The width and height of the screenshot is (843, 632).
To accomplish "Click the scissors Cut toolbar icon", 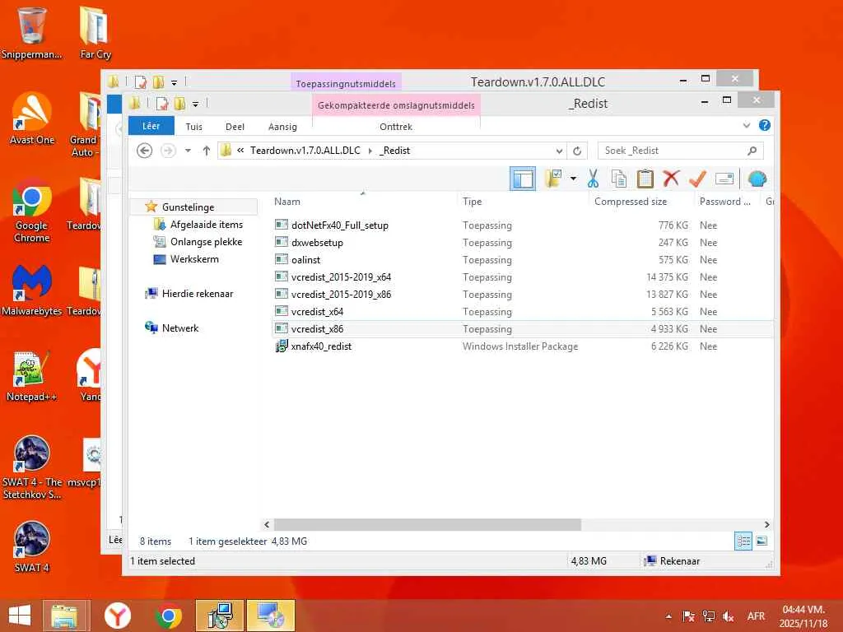I will click(593, 179).
